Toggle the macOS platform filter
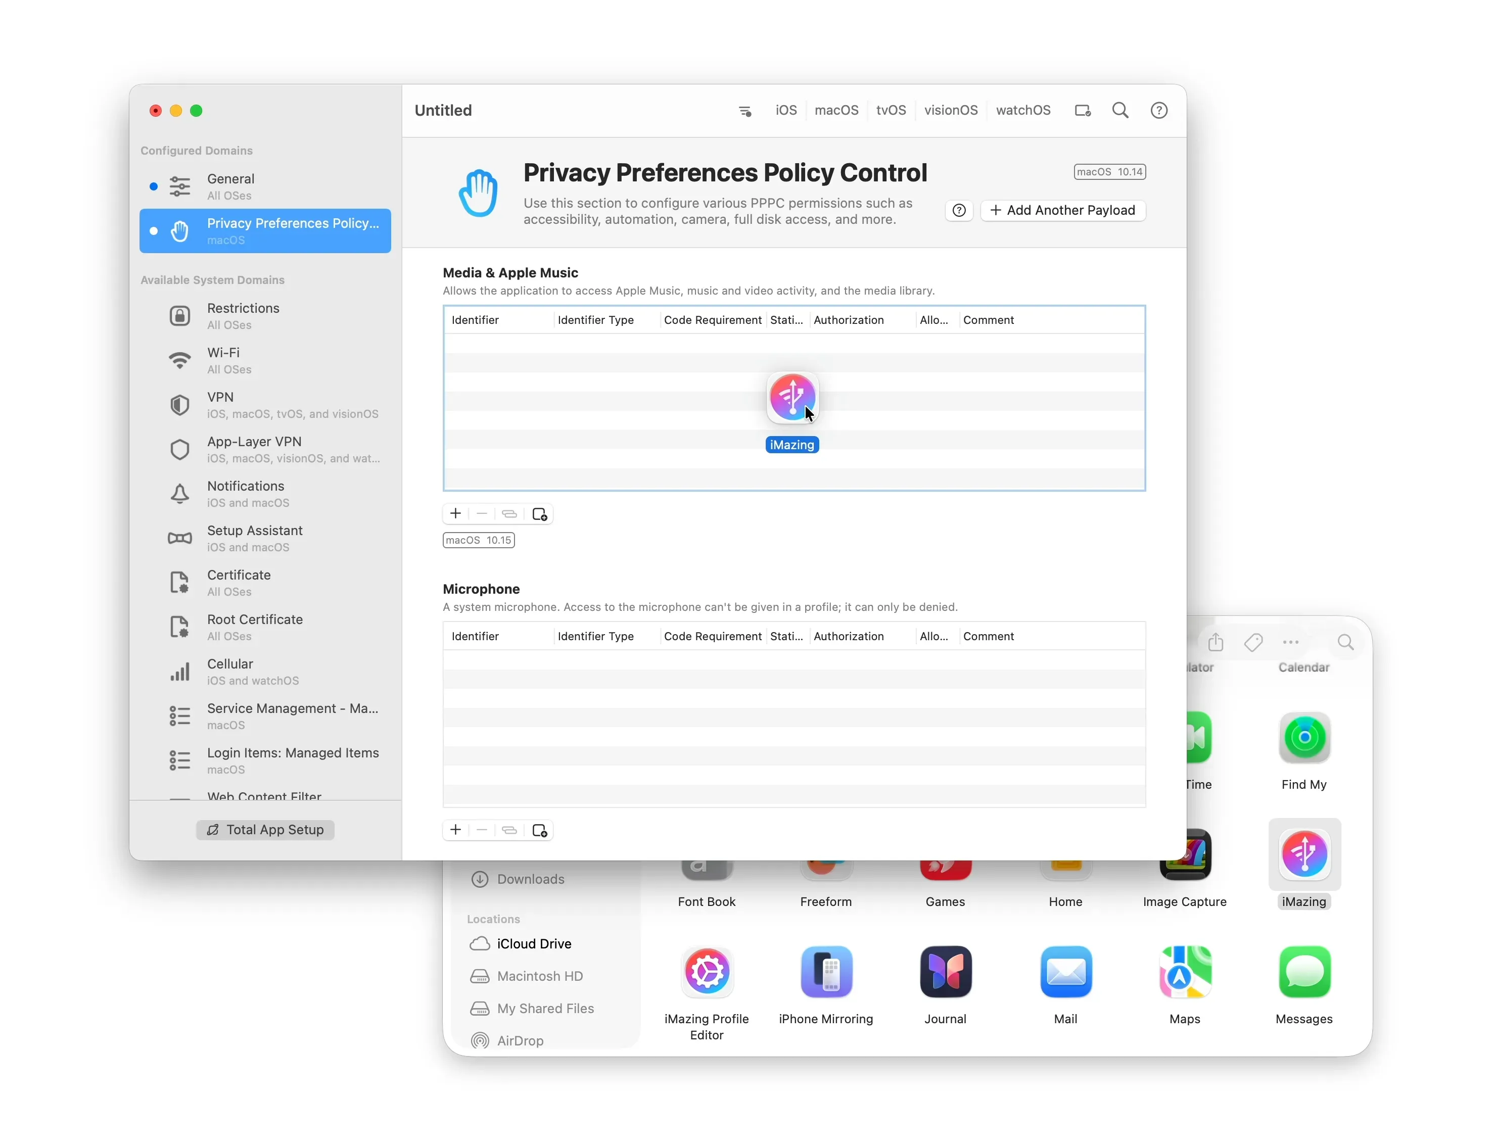The height and width of the screenshot is (1148, 1494). [x=836, y=111]
